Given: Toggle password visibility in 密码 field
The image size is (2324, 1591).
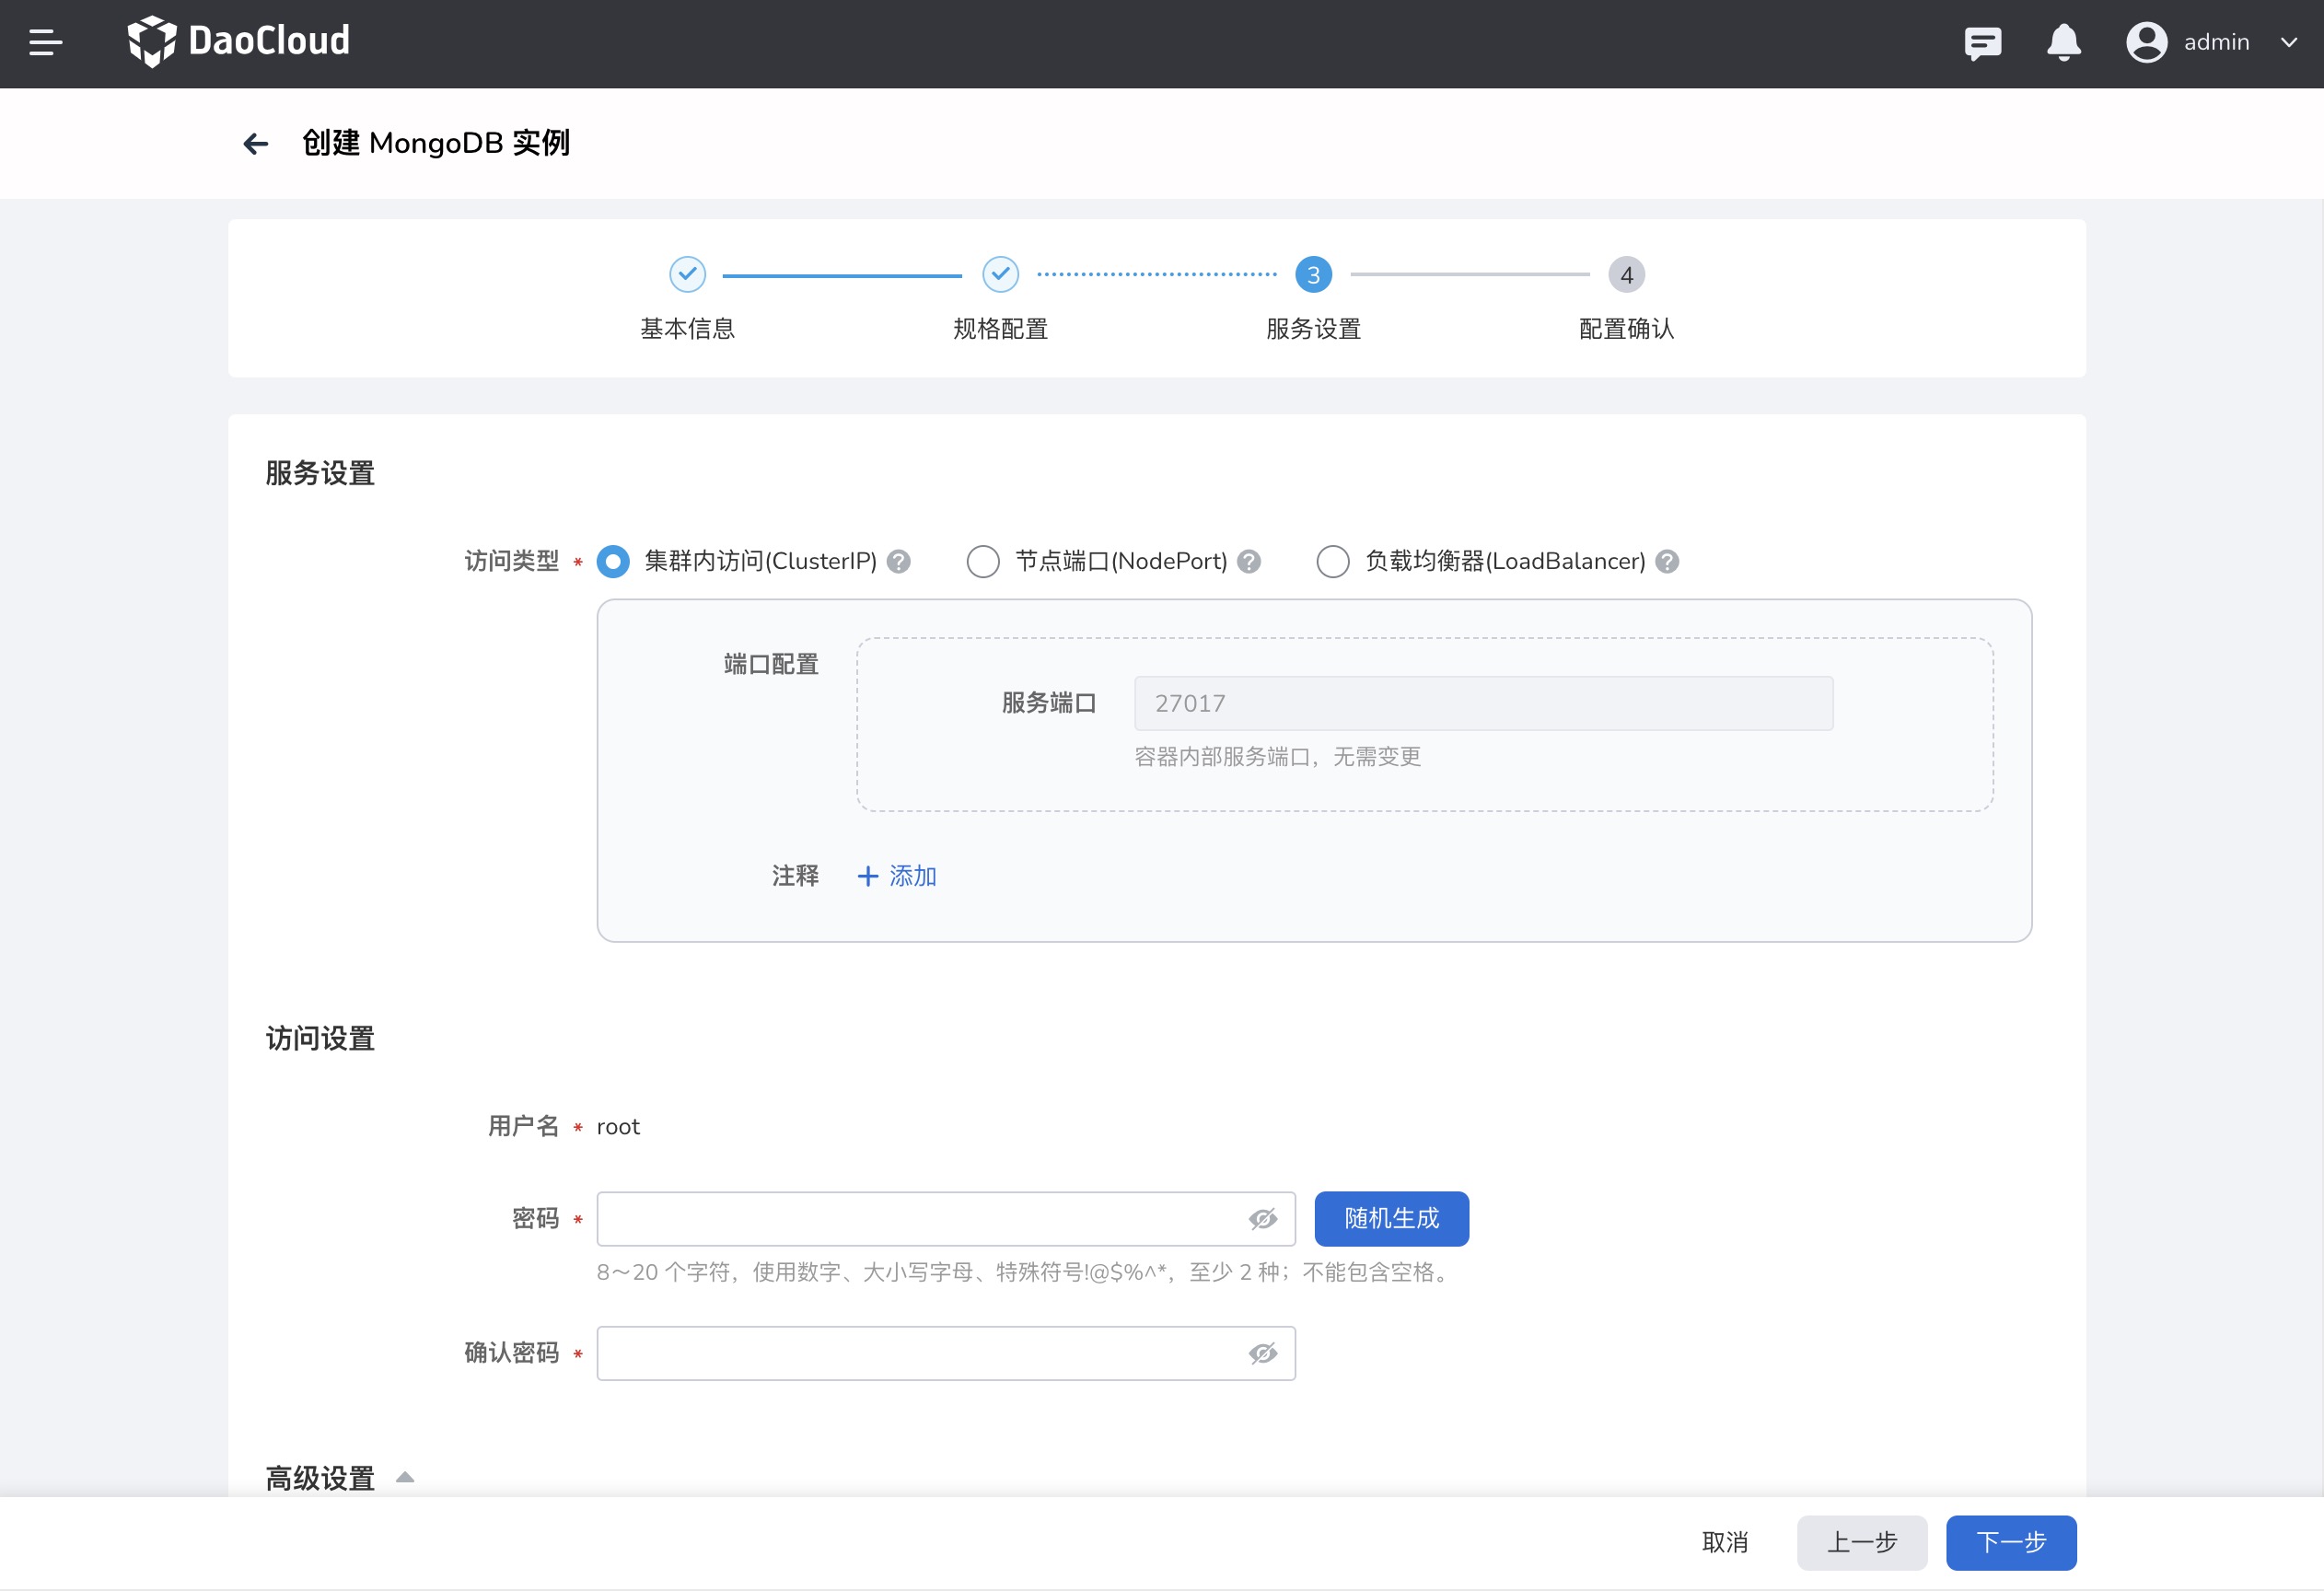Looking at the screenshot, I should click(x=1263, y=1218).
